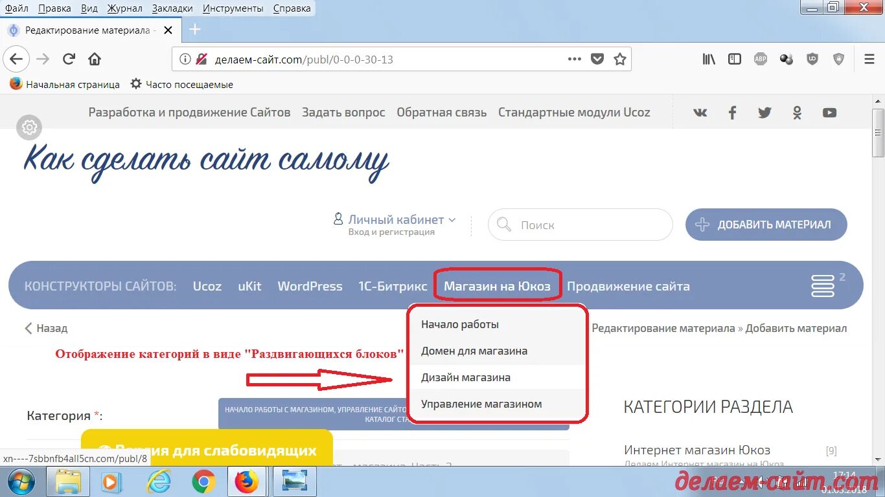Open the Категория selection box

click(394, 414)
